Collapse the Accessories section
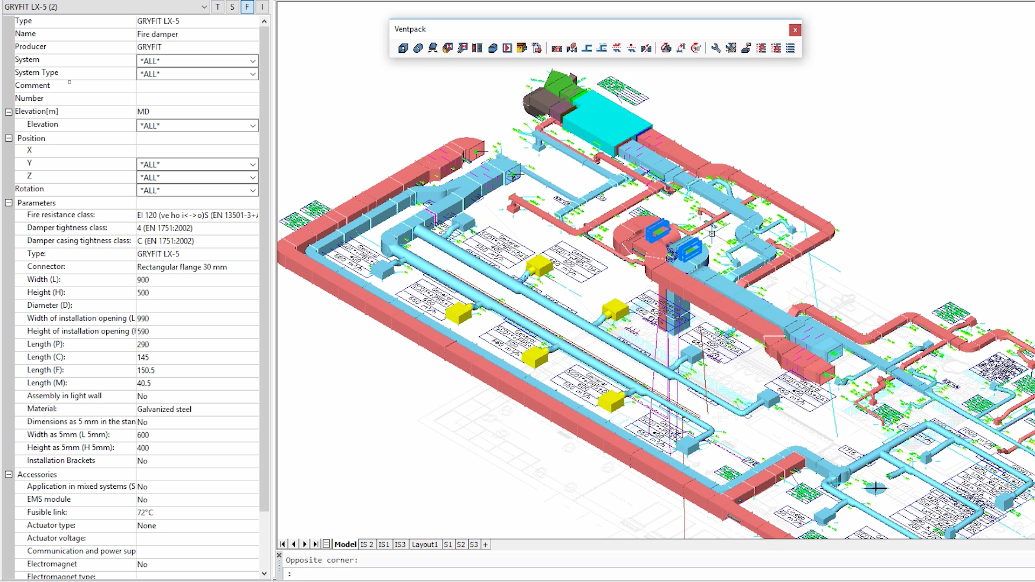Screen dimensions: 1035x582 click(9, 474)
